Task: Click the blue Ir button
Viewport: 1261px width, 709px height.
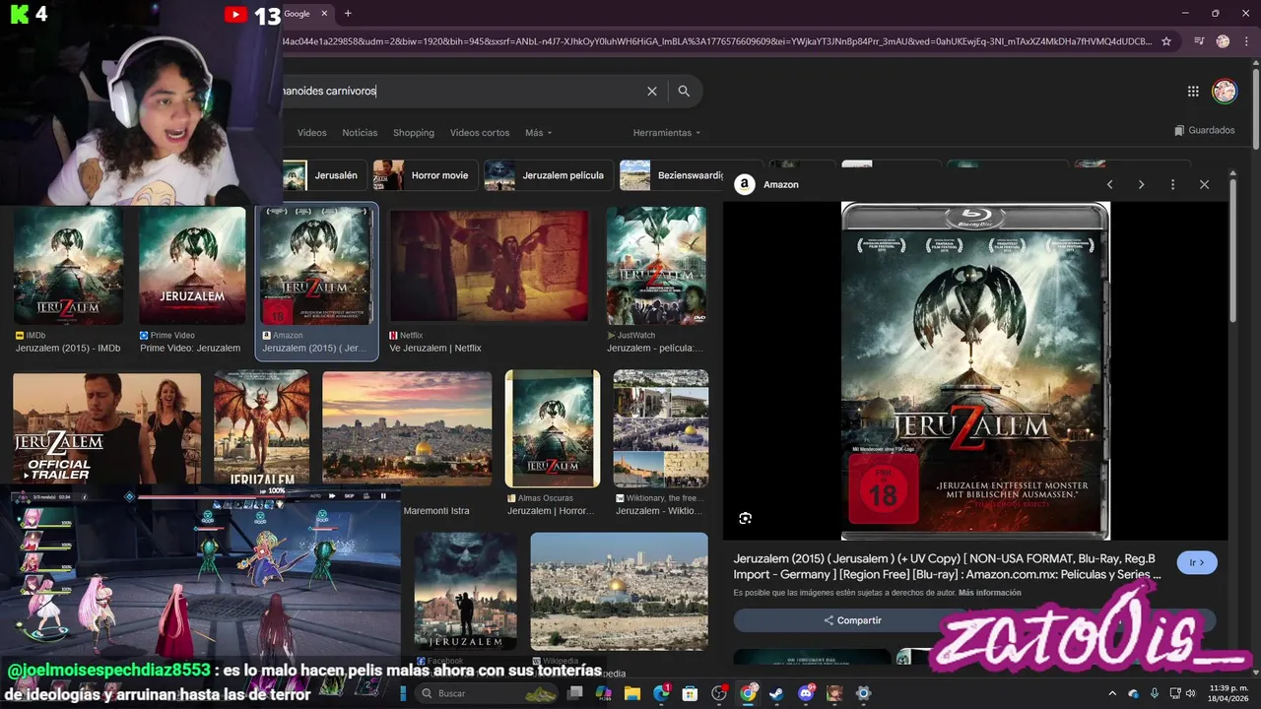Action: (x=1197, y=562)
